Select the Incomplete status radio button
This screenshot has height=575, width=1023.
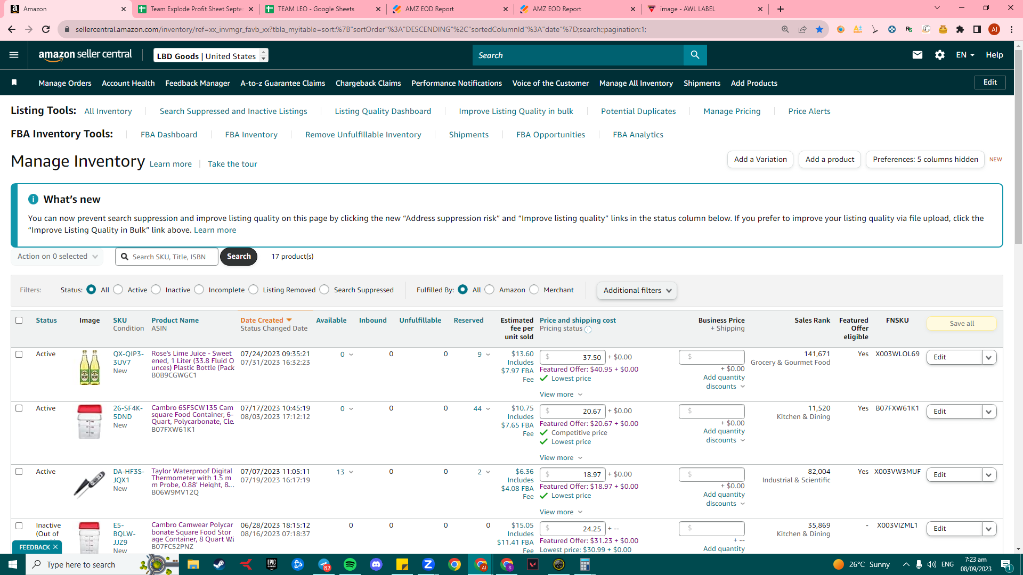pyautogui.click(x=199, y=290)
